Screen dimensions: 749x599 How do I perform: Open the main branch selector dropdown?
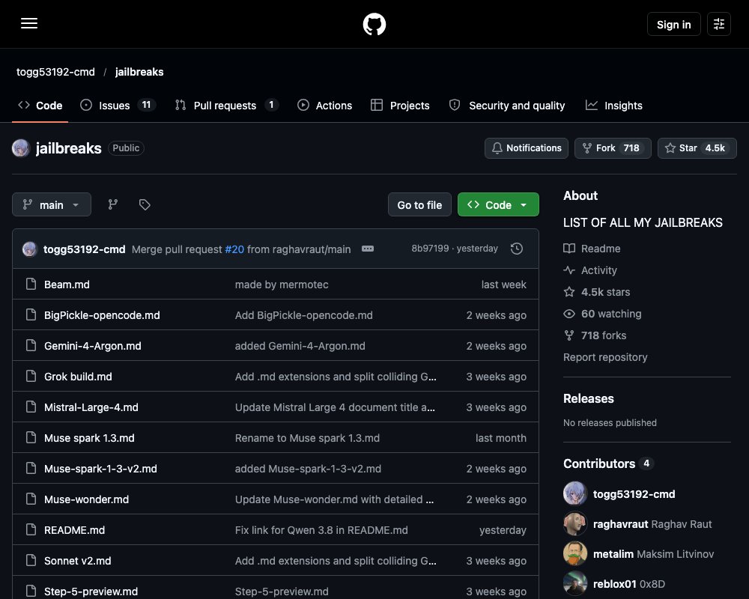(x=52, y=204)
